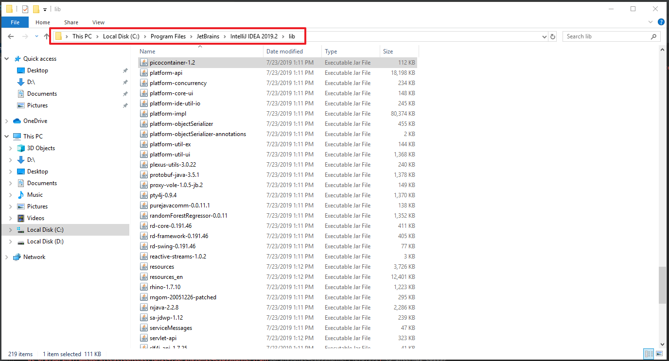This screenshot has height=361, width=669.
Task: Open the View ribbon tab
Action: [98, 22]
